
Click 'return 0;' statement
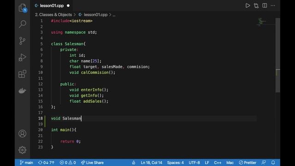click(x=71, y=142)
